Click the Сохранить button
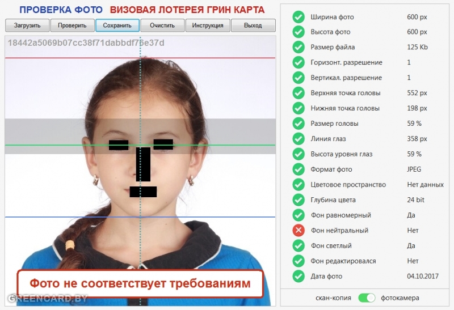The image size is (454, 310). point(117,26)
